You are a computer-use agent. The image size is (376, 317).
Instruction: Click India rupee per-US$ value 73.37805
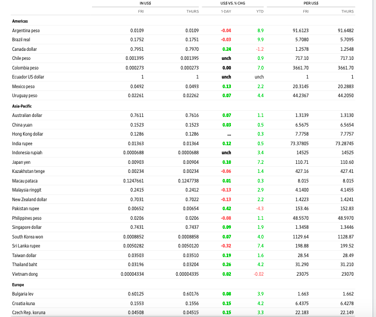(300, 144)
